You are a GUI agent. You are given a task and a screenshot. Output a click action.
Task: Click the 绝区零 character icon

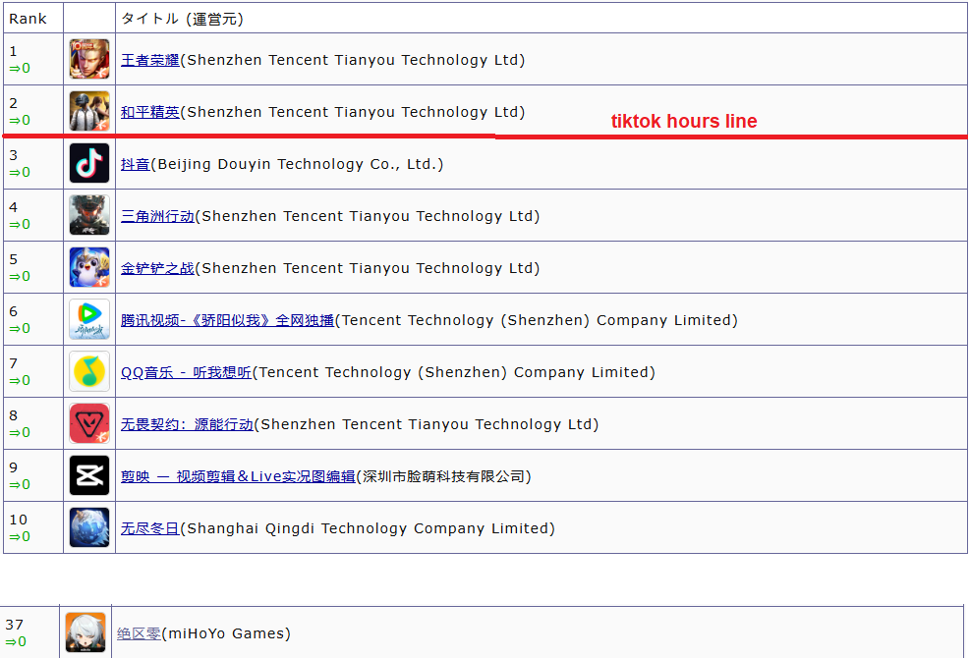tap(86, 632)
